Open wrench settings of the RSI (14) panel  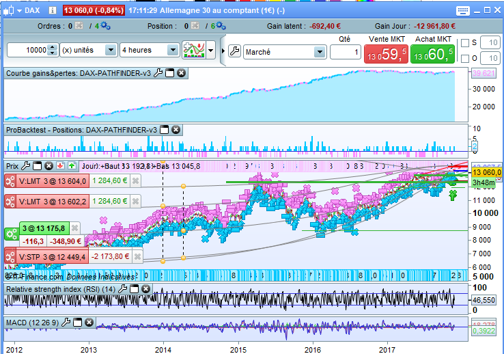click(122, 288)
